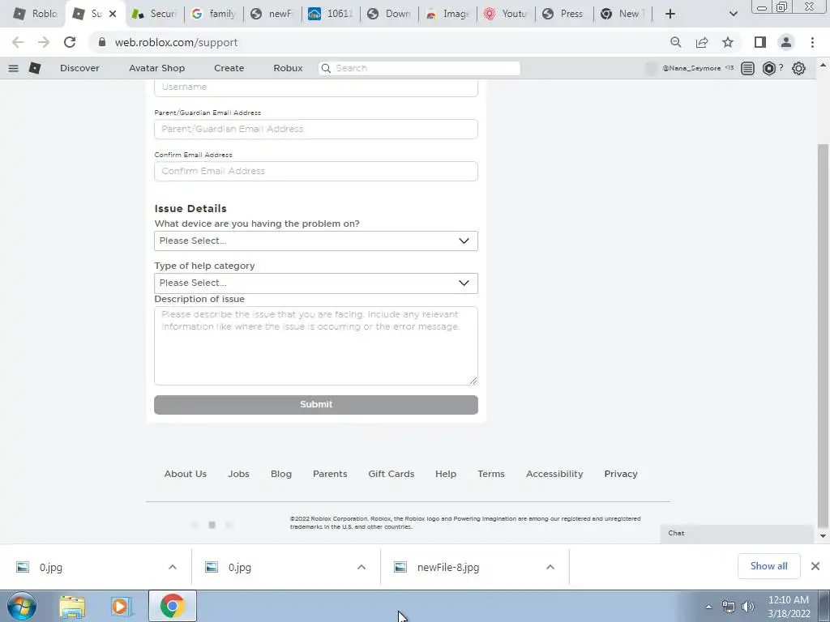The image size is (830, 622).
Task: Open the Accessibility footer link
Action: [x=554, y=474]
